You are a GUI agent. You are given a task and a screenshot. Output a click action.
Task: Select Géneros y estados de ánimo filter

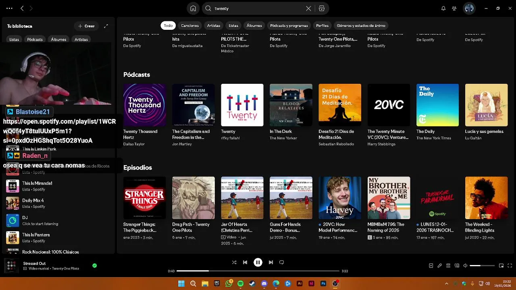tap(361, 25)
